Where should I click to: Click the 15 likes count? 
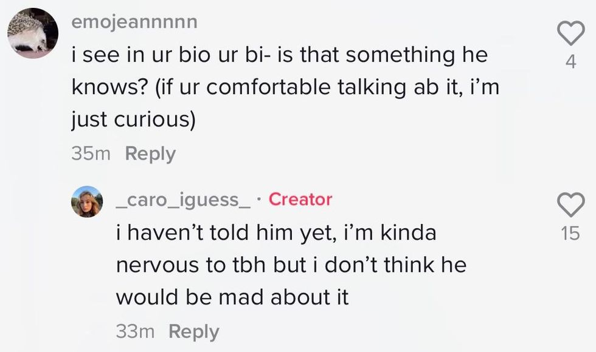pyautogui.click(x=570, y=233)
